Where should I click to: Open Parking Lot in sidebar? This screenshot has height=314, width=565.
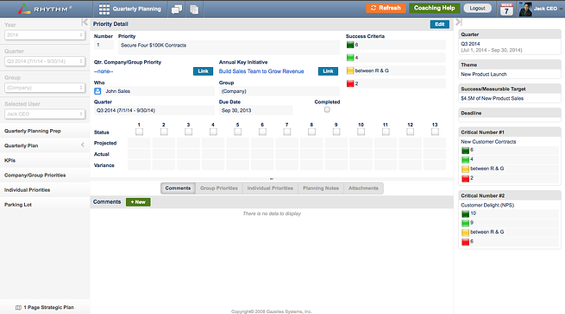[x=45, y=205]
